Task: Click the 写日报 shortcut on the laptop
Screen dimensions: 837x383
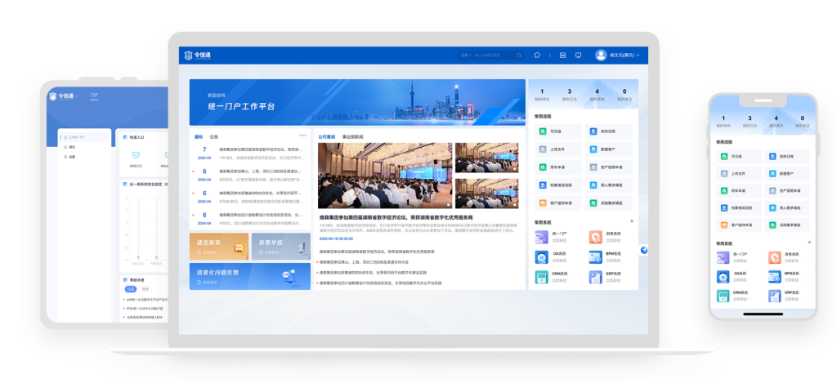Action: coord(550,131)
